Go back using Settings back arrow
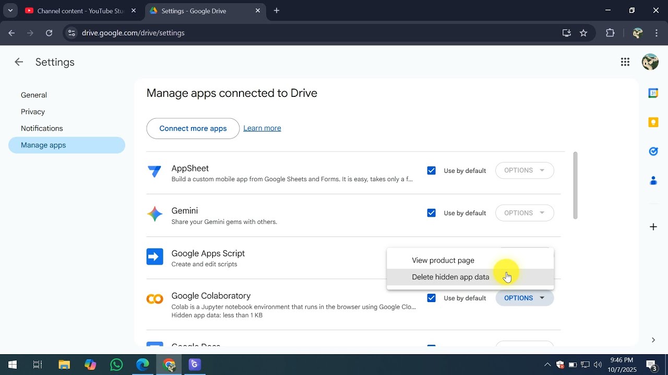The image size is (668, 375). (x=19, y=62)
